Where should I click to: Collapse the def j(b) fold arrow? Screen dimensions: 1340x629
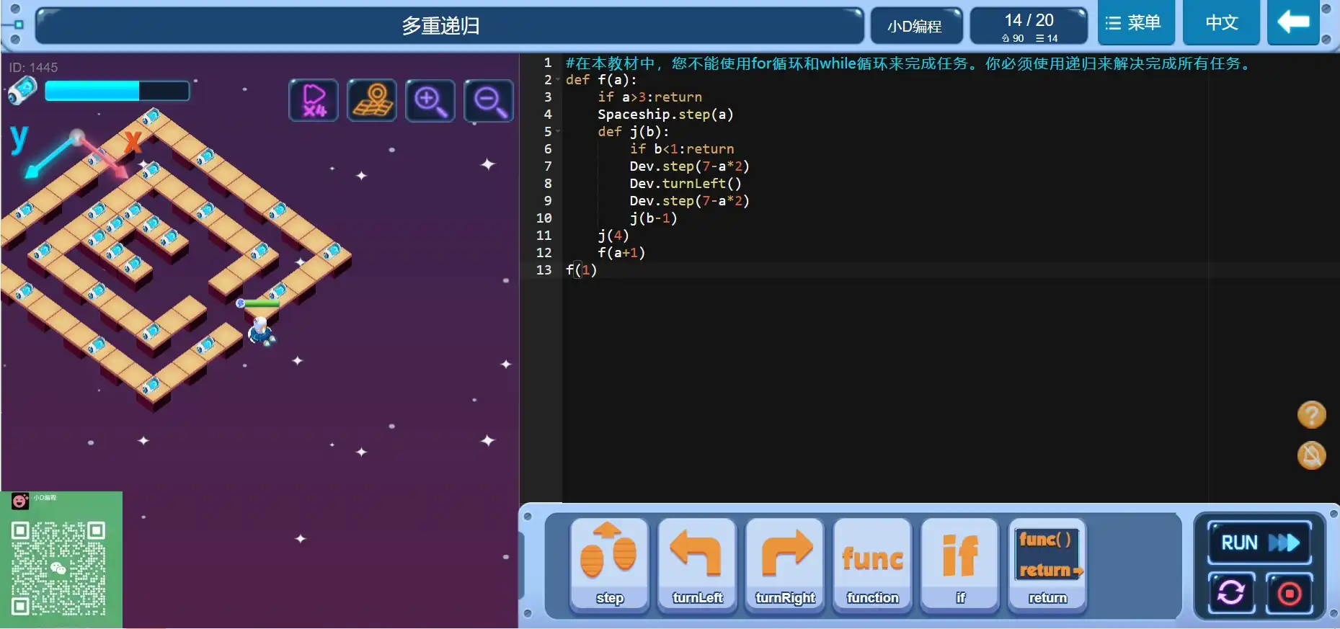point(558,131)
